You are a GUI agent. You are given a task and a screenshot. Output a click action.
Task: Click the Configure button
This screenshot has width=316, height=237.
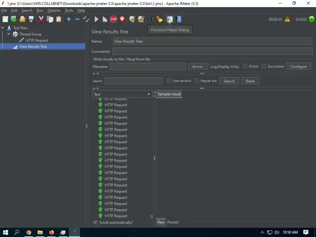[298, 67]
